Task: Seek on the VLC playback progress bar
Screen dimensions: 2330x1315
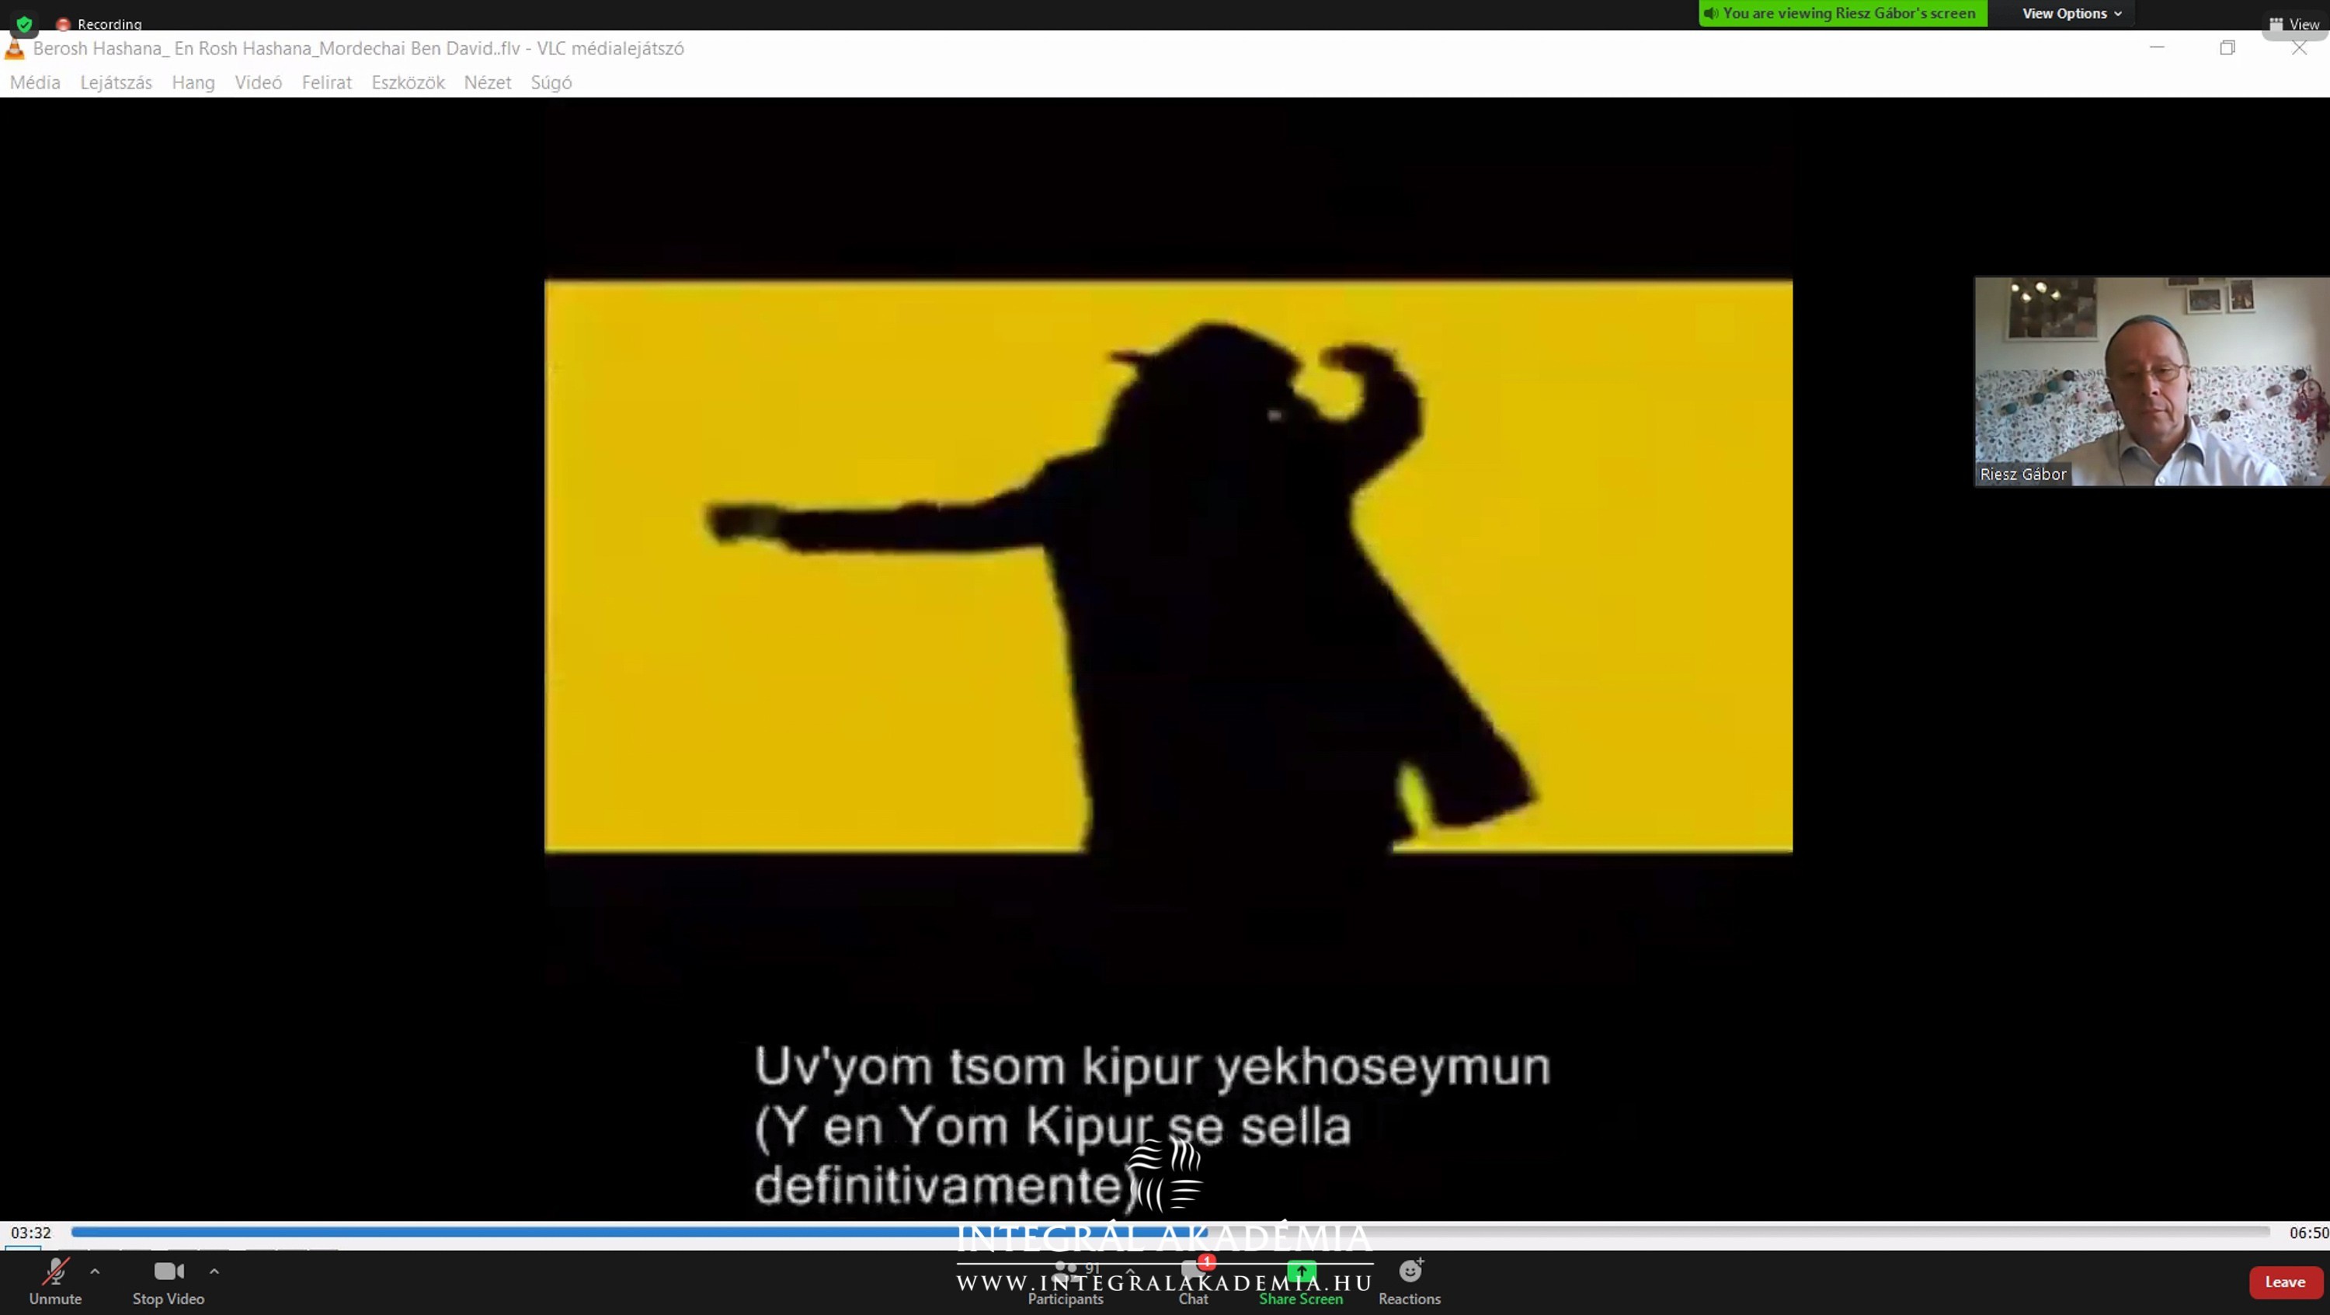Action: 1170,1232
